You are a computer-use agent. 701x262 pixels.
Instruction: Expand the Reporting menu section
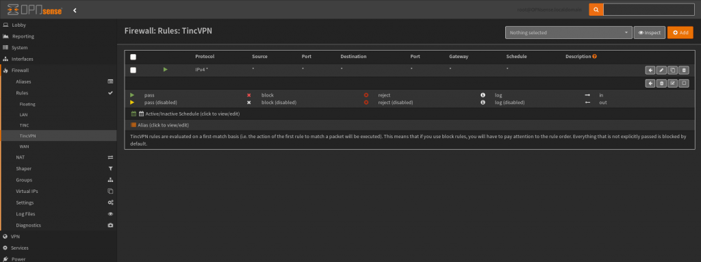(58, 36)
